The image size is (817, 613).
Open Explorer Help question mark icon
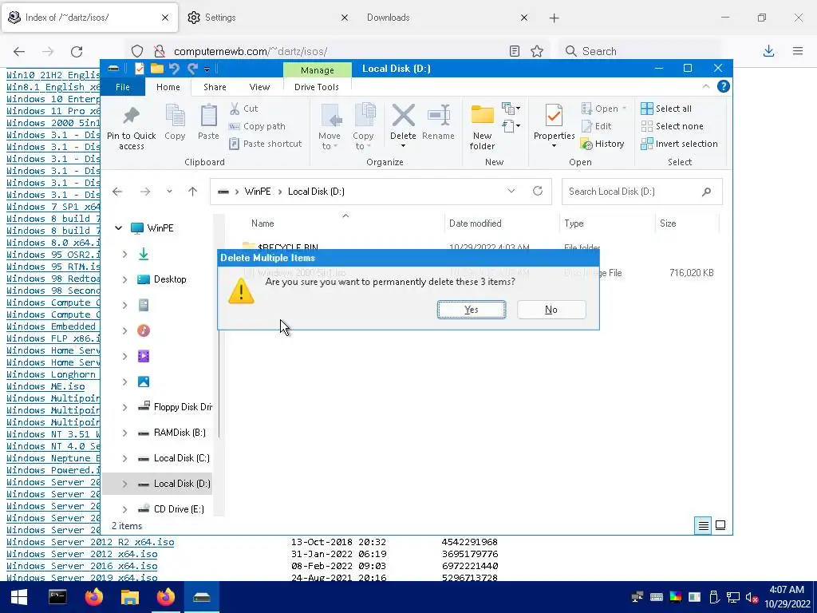click(723, 86)
